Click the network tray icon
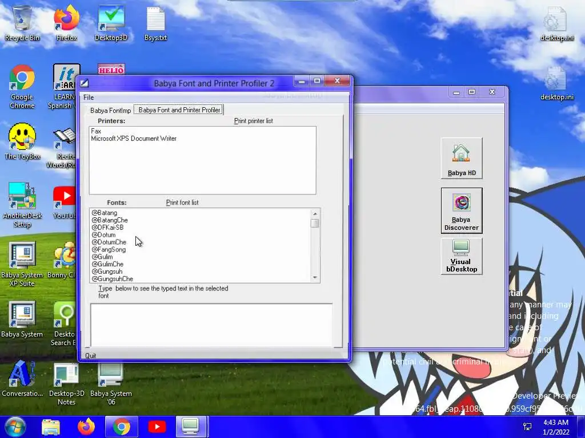This screenshot has height=438, width=585. (527, 427)
